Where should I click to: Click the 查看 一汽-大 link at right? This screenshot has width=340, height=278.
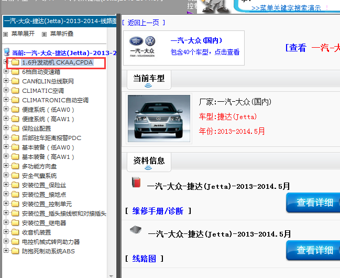(313, 48)
